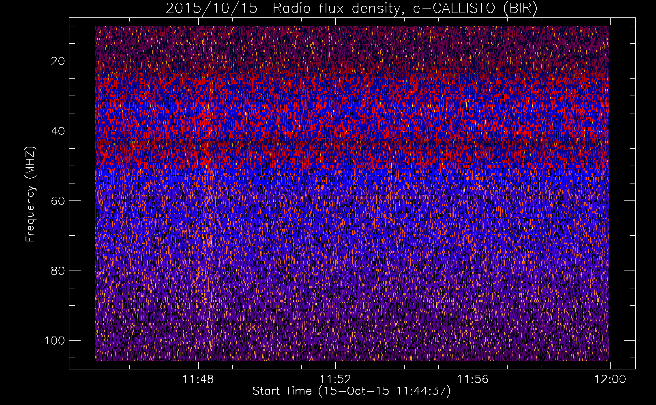
Task: Click the 'Start Time (15-Oct-15 11:44:37)' label
Action: (x=352, y=391)
